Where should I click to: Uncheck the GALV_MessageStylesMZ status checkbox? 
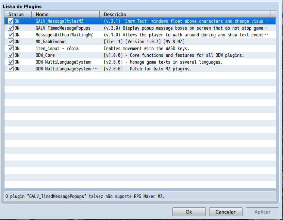click(11, 21)
